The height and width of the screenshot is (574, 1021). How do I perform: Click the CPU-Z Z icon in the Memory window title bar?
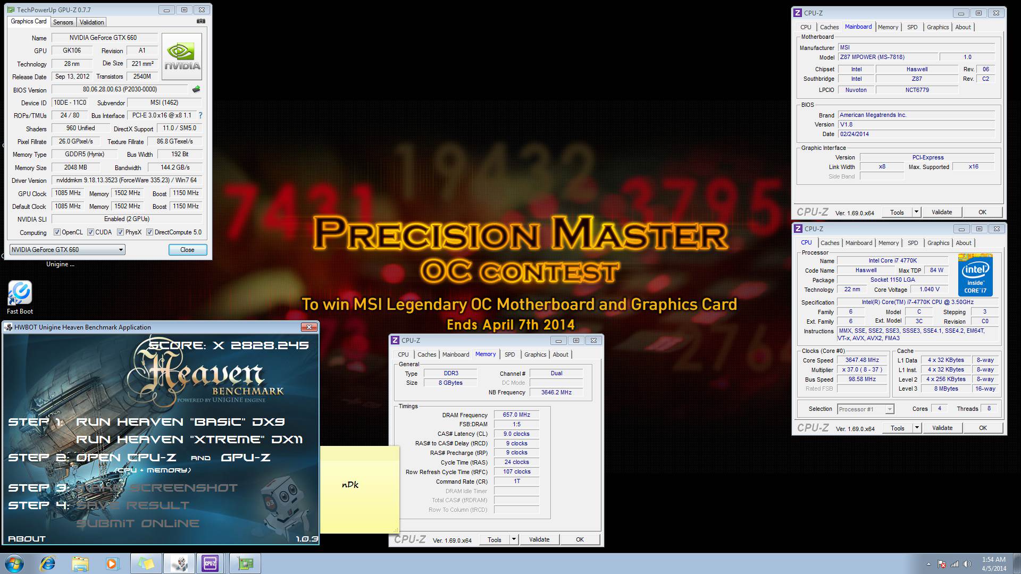(395, 340)
